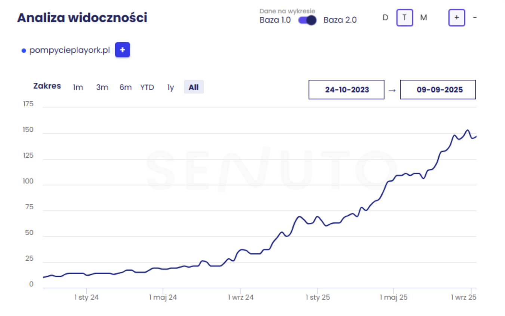
Task: Select daily 'D' granularity
Action: point(385,18)
